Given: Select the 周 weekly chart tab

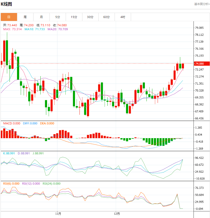Looking at the screenshot, I should [25, 17].
